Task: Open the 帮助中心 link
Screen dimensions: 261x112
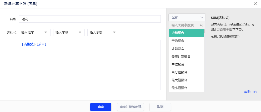Action: [x=250, y=92]
